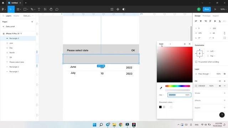Click the Edit object icon
Viewport: 228px width, 128px height.
[x=112, y=9]
